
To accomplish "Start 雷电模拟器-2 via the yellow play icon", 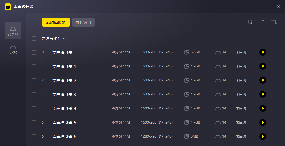I will click(263, 80).
